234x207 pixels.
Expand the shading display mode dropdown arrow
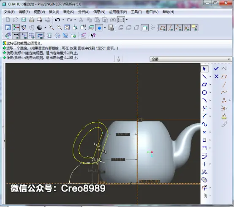45,28
